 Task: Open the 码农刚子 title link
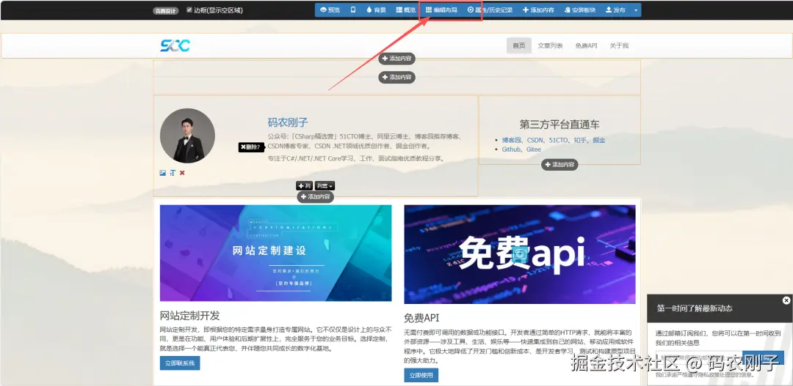click(x=288, y=122)
